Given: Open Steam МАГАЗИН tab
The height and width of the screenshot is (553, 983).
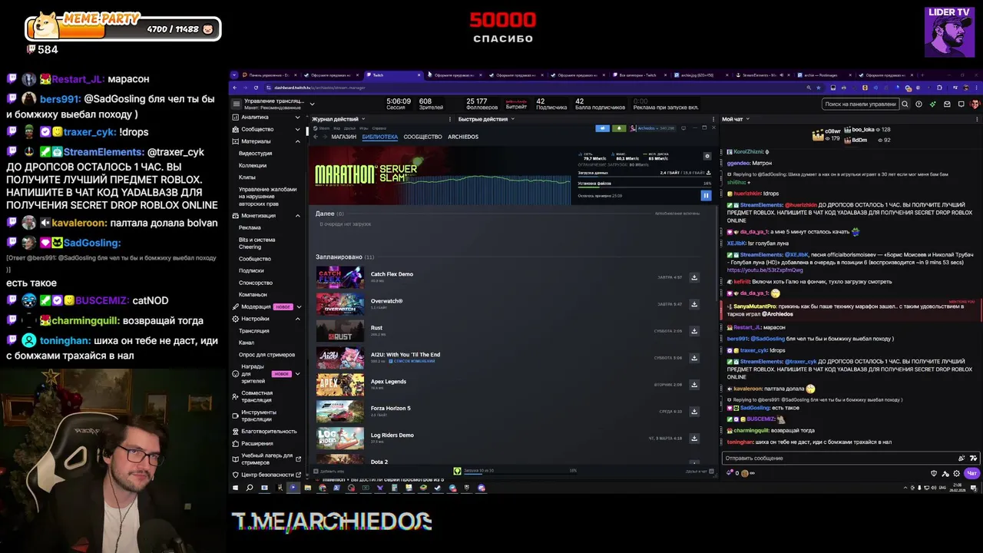Looking at the screenshot, I should [343, 137].
